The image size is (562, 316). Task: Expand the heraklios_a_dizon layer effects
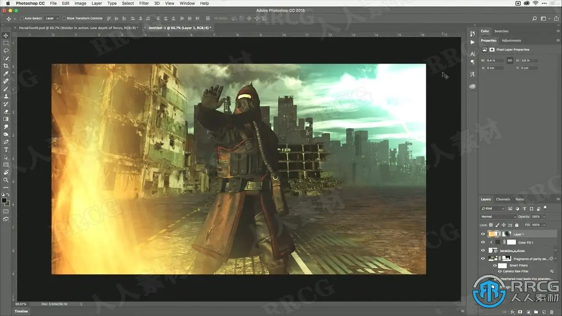click(555, 251)
